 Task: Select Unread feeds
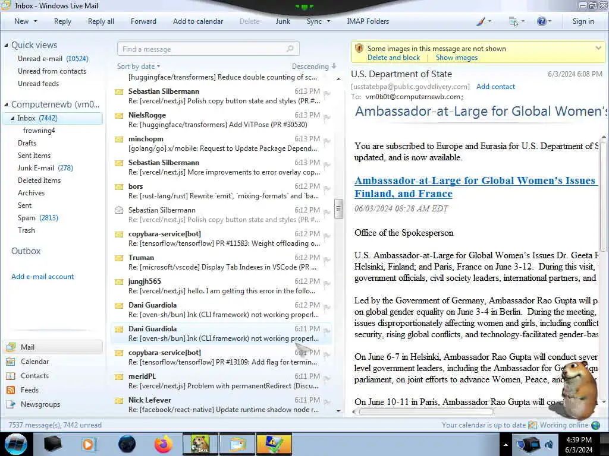38,83
